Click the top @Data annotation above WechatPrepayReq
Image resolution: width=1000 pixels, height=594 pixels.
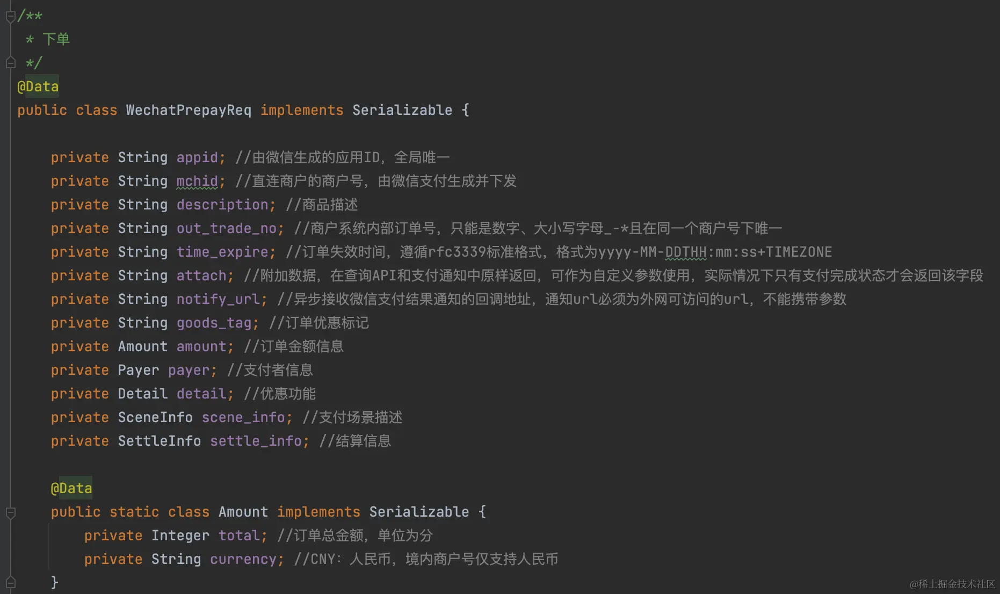(x=38, y=86)
